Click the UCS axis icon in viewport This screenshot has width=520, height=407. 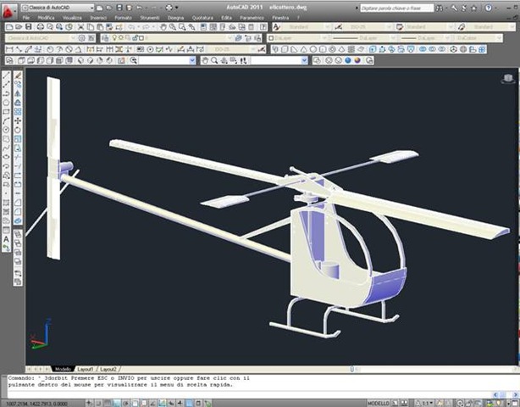(x=38, y=336)
